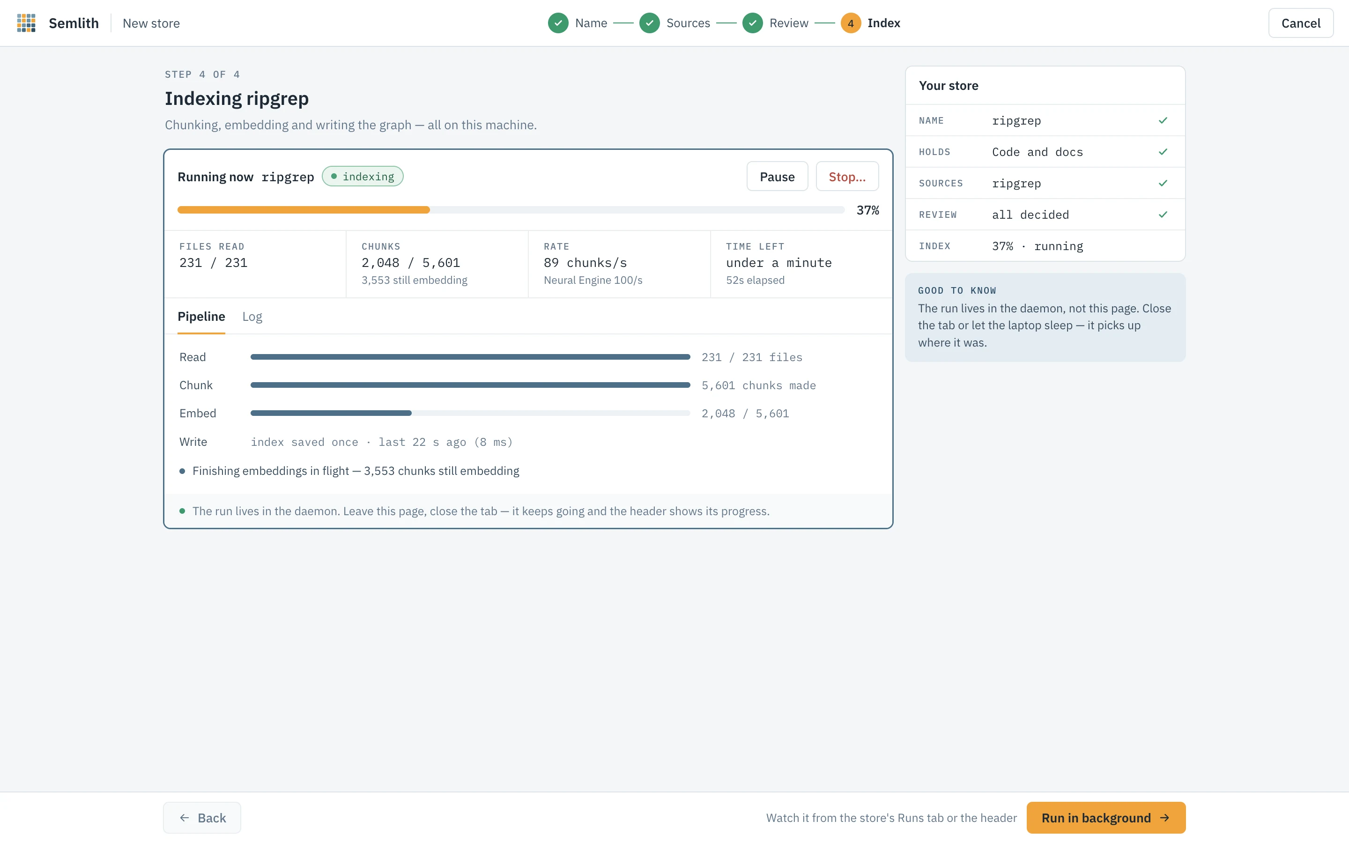Click the overall orange progress bar
The height and width of the screenshot is (843, 1349).
pyautogui.click(x=511, y=210)
